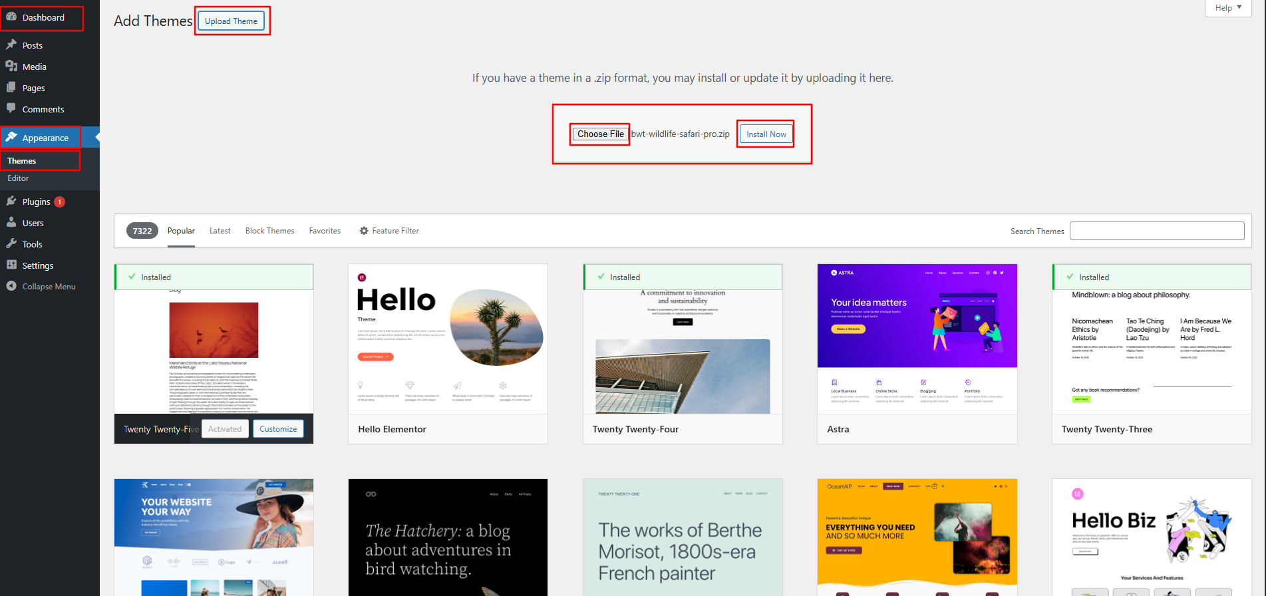Click the Feature Filter gear icon
This screenshot has height=596, width=1266.
pyautogui.click(x=364, y=231)
